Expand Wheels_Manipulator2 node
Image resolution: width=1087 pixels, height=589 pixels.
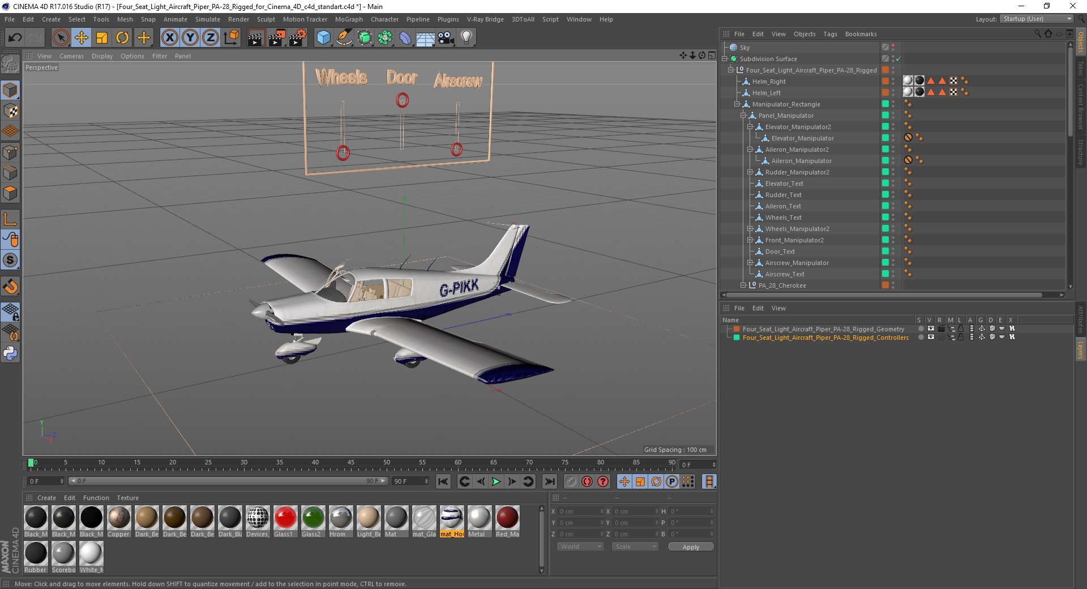click(750, 229)
